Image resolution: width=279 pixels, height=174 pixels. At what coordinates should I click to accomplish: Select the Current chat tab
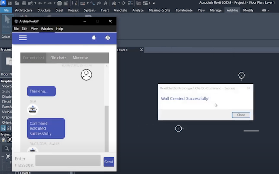coord(33,58)
